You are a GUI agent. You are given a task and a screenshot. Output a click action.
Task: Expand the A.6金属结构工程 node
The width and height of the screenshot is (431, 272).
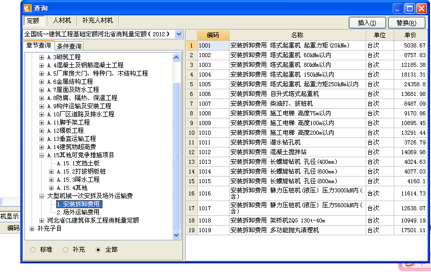(x=41, y=82)
